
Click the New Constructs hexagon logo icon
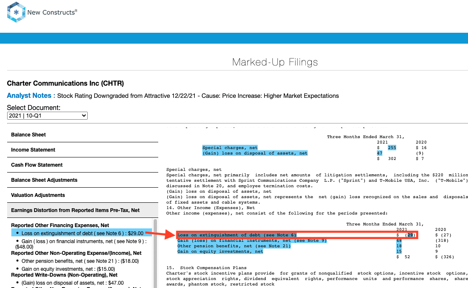point(16,12)
